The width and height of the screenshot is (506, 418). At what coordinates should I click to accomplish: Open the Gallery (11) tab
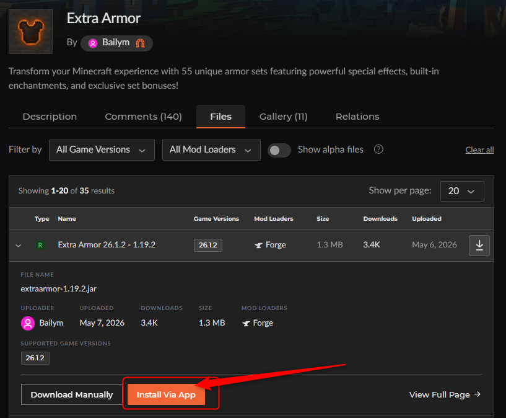pyautogui.click(x=283, y=117)
